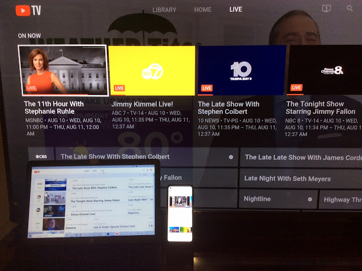
Task: Select the LIVE tab on the TV
Action: point(235,10)
